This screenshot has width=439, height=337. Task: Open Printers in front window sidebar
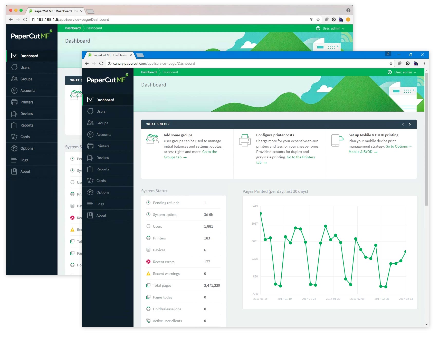108,146
